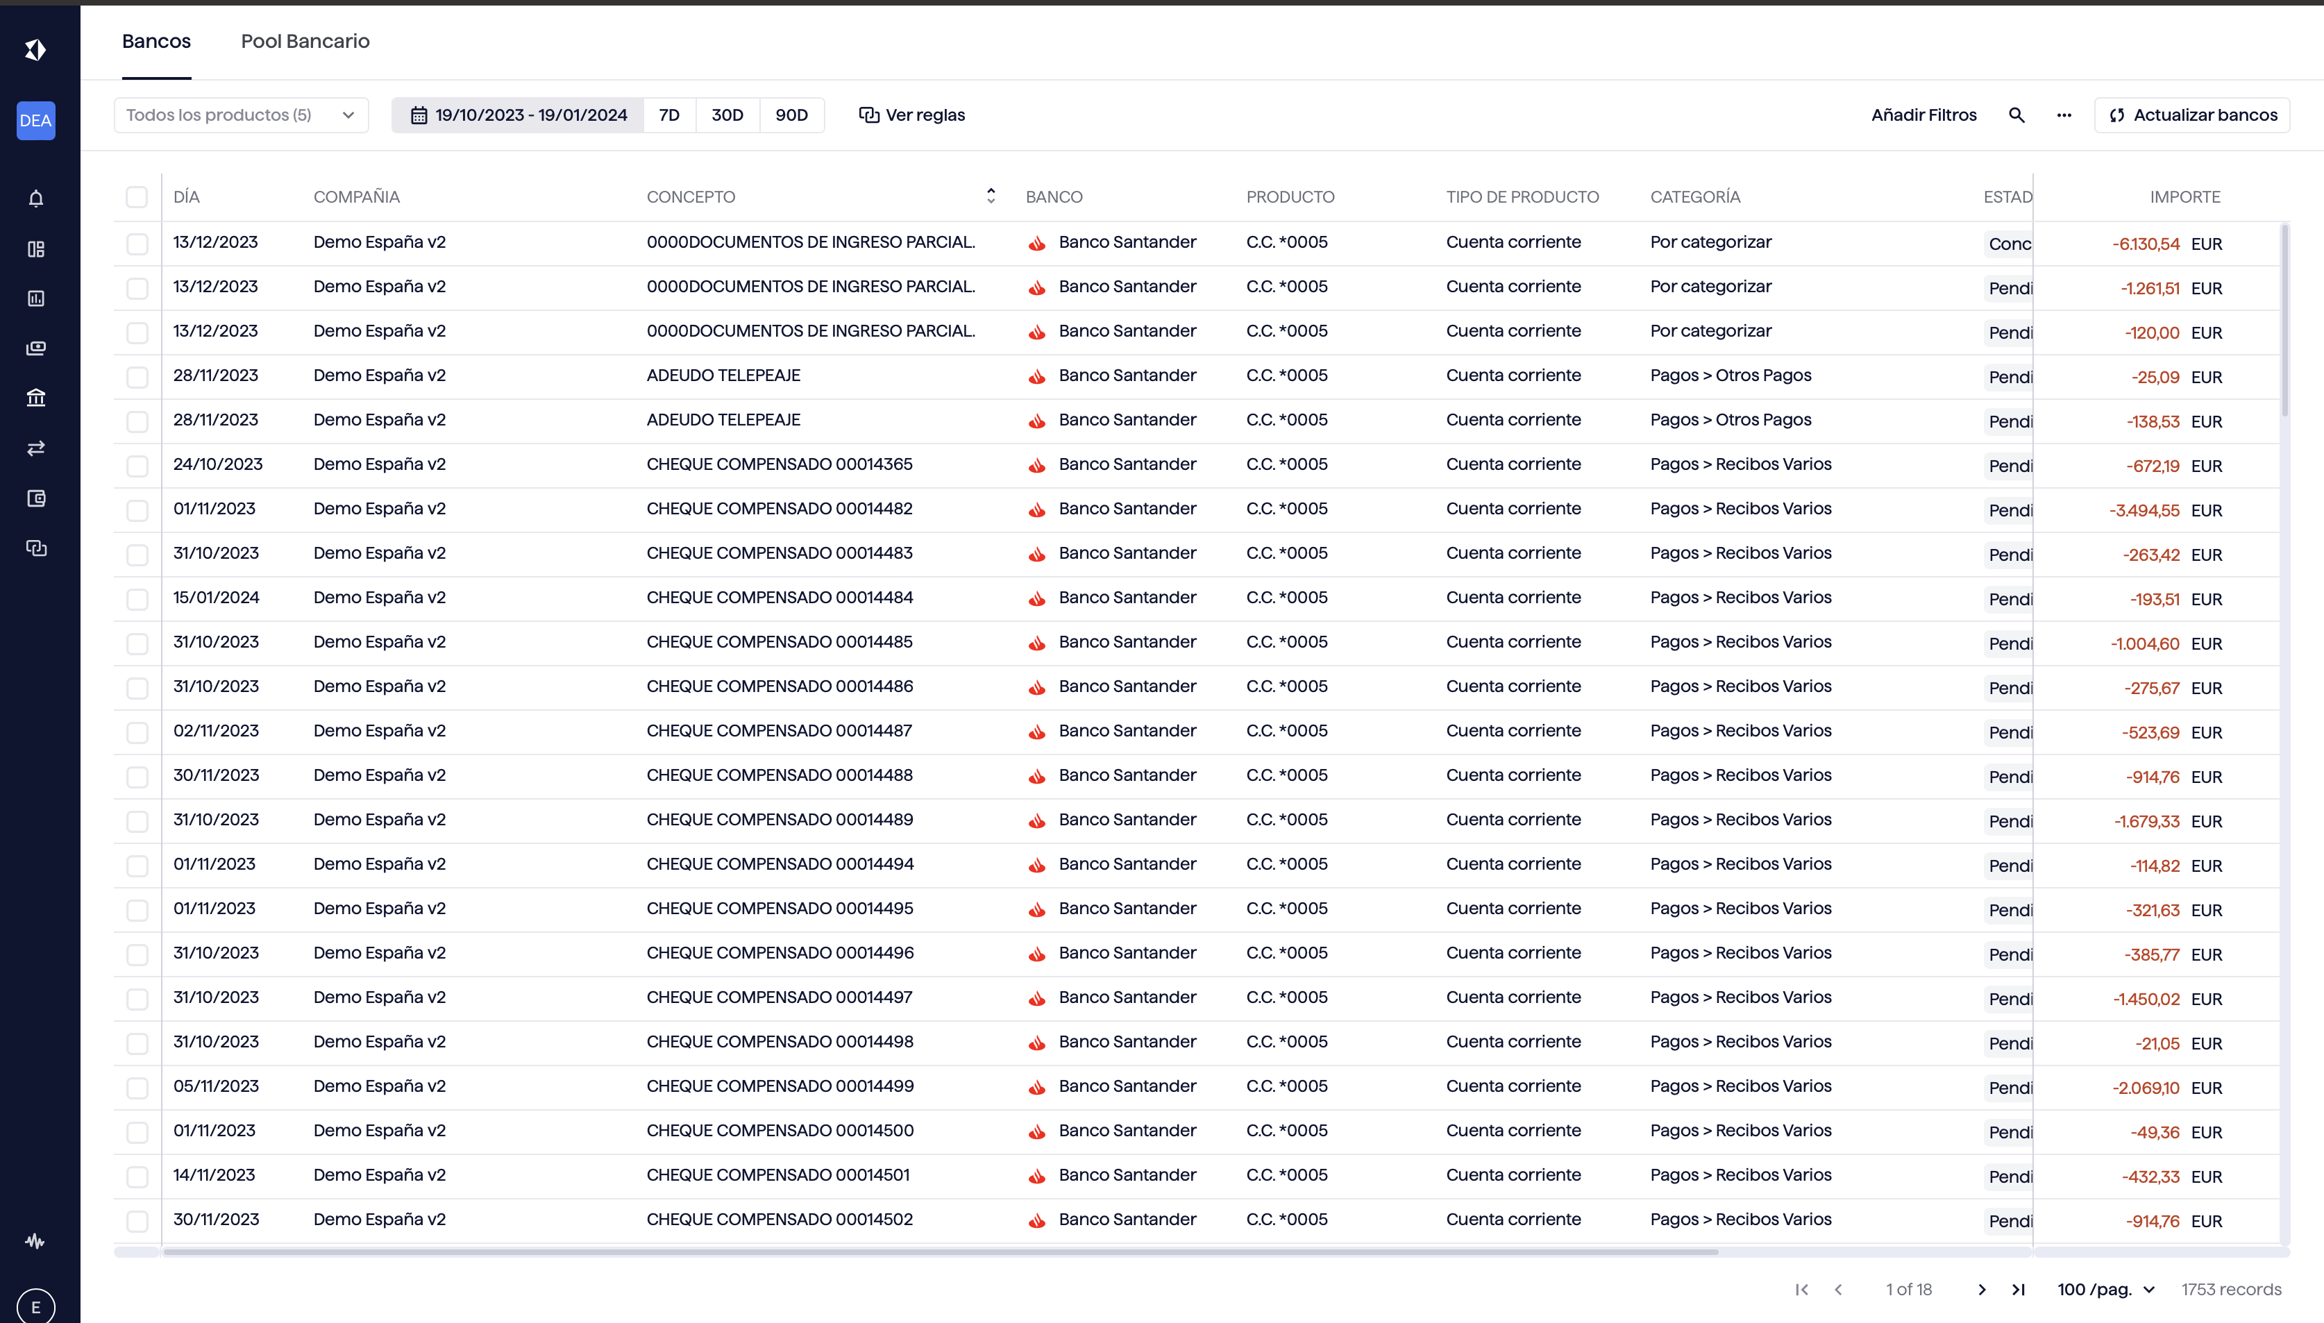Open the transfers arrows icon in sidebar
The image size is (2324, 1323).
(35, 448)
